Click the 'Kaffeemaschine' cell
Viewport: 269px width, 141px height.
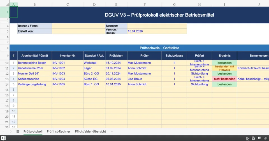click(35, 79)
